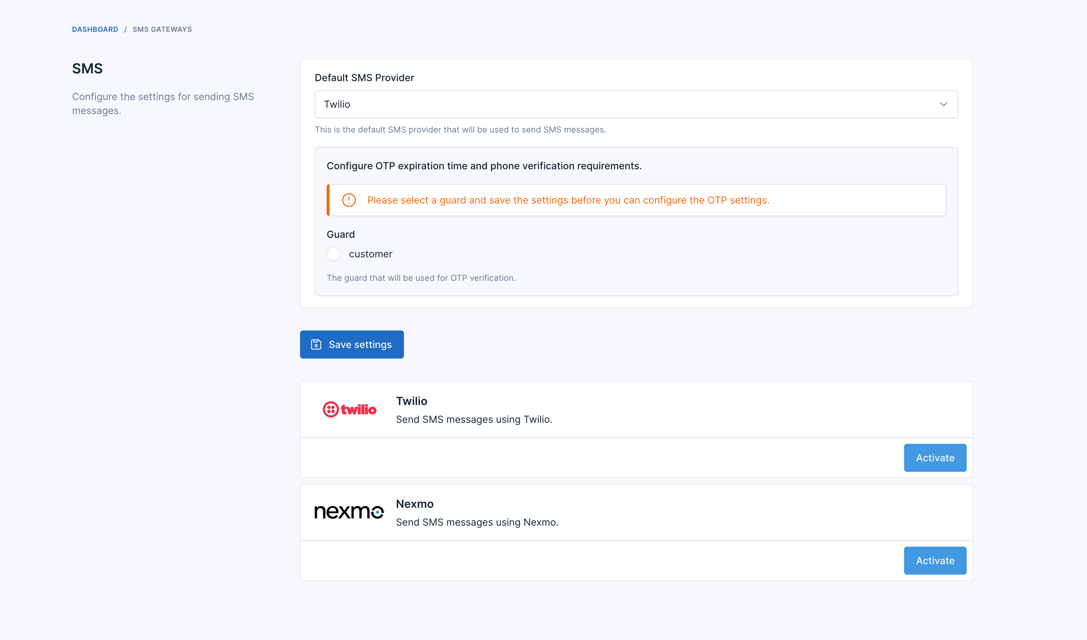The width and height of the screenshot is (1087, 640).
Task: Click the dropdown chevron arrow icon
Action: pyautogui.click(x=943, y=104)
